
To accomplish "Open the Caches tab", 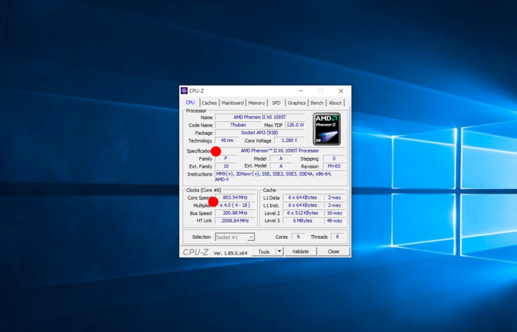I will pos(209,103).
